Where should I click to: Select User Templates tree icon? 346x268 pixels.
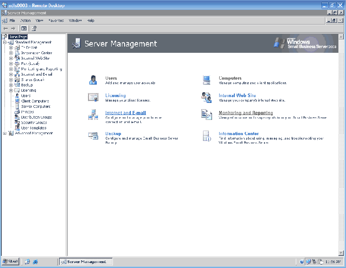click(x=17, y=128)
